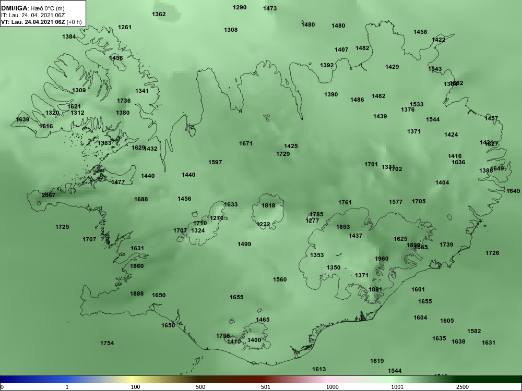This screenshot has width=522, height=391.
Task: Click the map value 1424
Action: click(451, 135)
